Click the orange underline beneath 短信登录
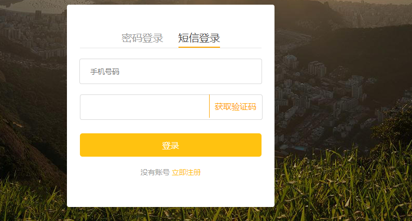The image size is (412, 221). [199, 47]
